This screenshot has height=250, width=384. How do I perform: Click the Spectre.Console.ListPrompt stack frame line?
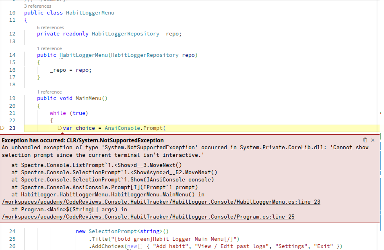(x=97, y=165)
